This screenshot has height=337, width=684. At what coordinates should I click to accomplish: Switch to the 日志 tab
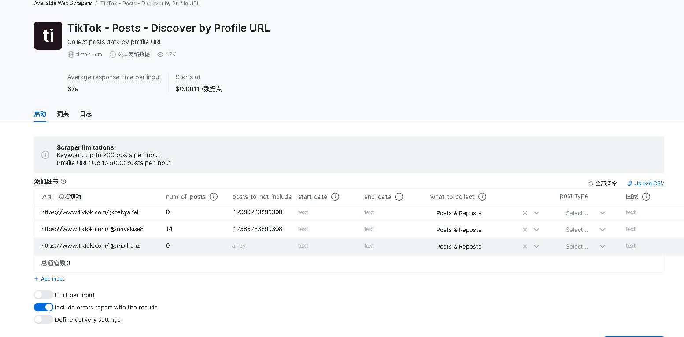[x=86, y=114]
